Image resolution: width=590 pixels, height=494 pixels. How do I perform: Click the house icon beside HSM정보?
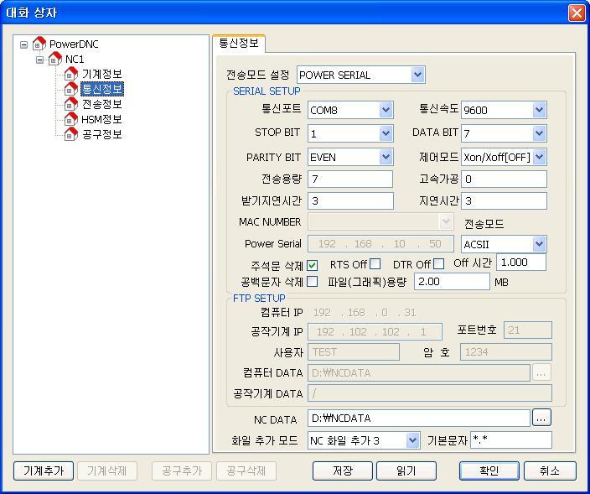[x=70, y=119]
